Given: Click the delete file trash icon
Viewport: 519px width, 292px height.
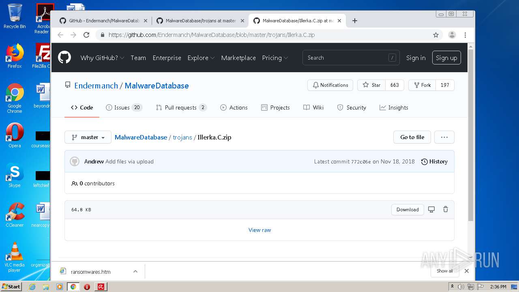Looking at the screenshot, I should (446, 210).
